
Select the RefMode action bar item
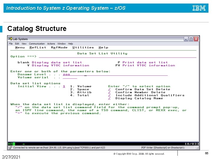[x=59, y=47]
